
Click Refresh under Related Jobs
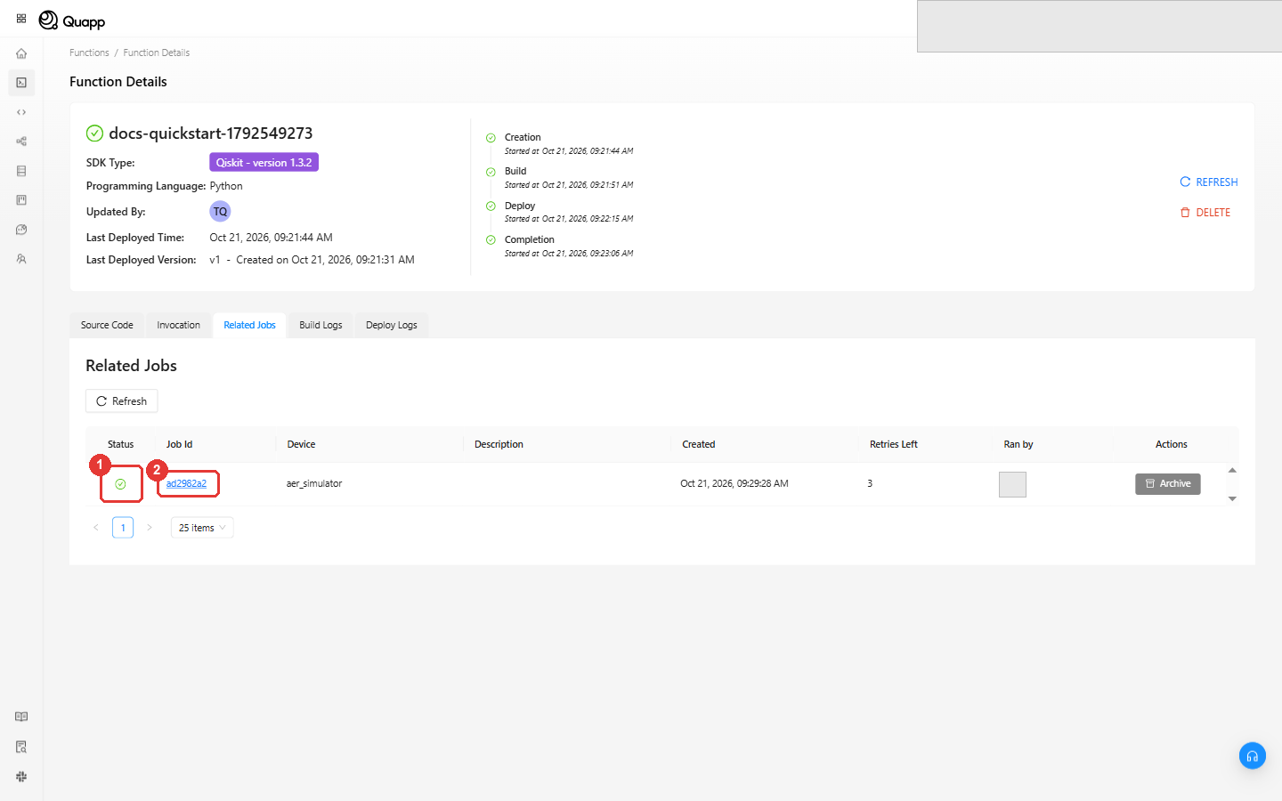pyautogui.click(x=121, y=401)
